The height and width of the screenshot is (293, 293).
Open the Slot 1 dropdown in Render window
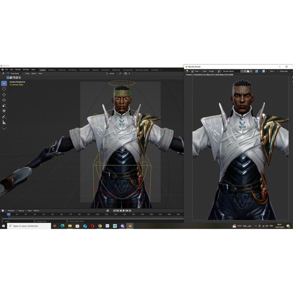(274, 71)
